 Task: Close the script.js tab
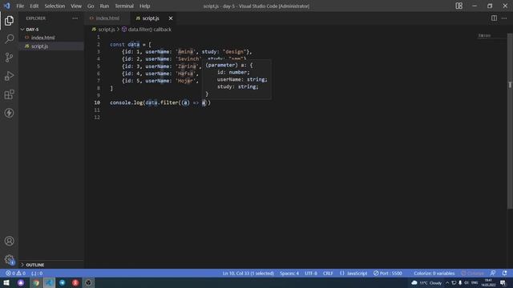(x=171, y=18)
